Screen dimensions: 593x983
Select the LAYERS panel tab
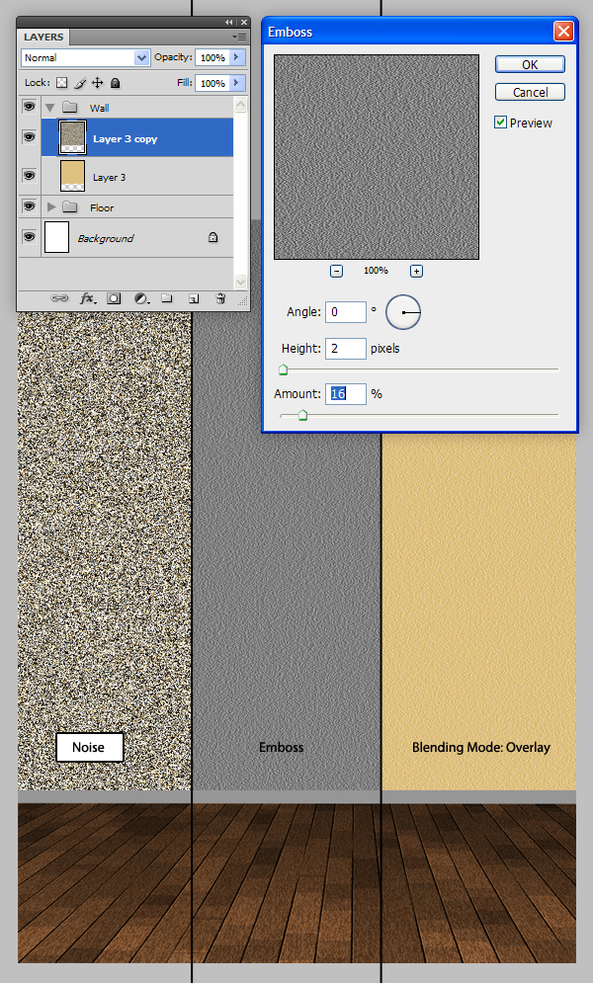click(x=42, y=38)
